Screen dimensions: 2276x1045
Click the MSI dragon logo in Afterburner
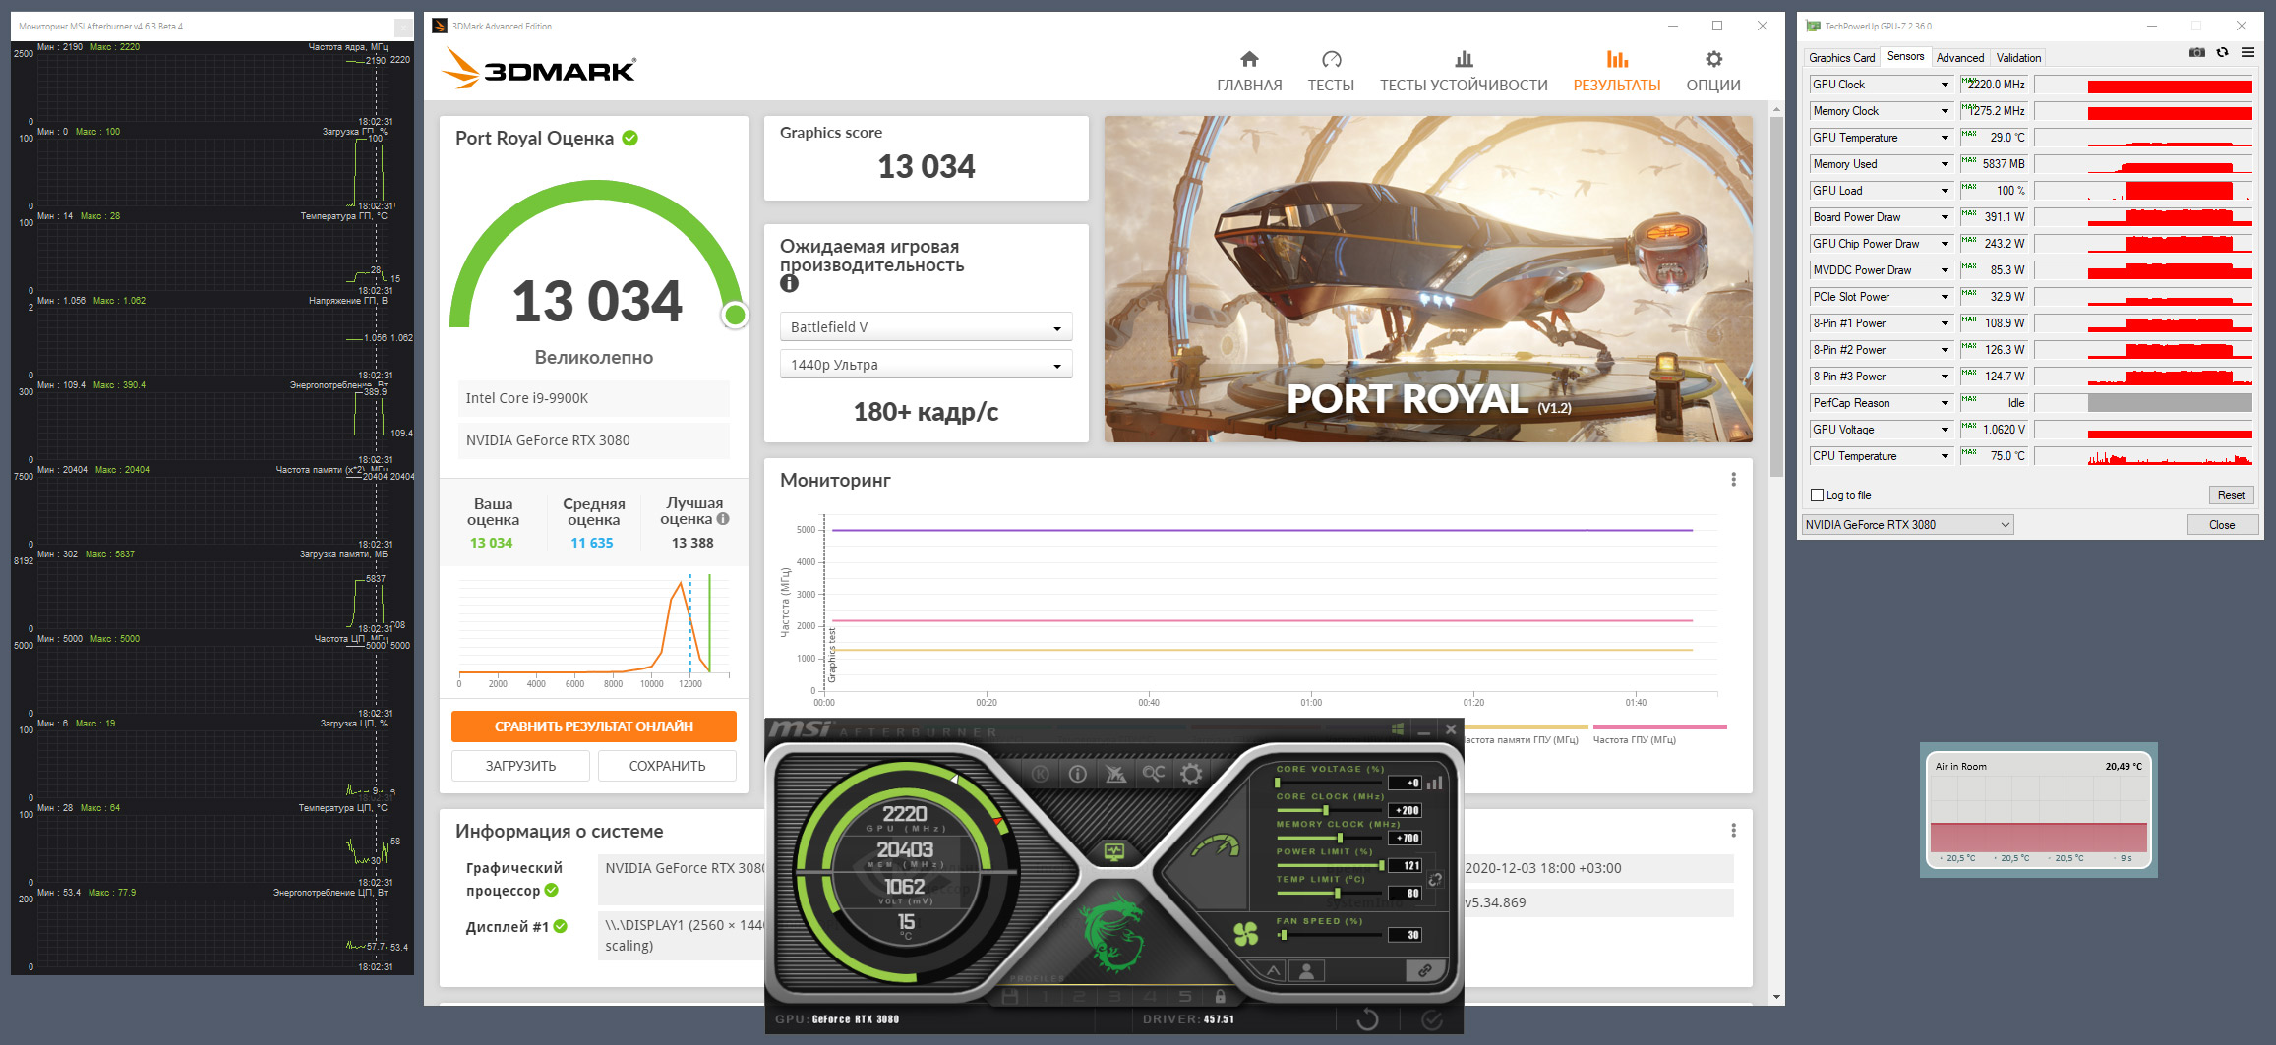[x=1113, y=935]
